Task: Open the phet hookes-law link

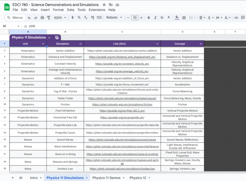Action: point(122,169)
